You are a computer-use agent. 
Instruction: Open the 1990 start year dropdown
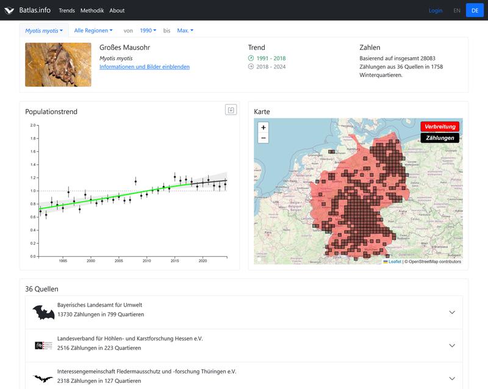[148, 30]
